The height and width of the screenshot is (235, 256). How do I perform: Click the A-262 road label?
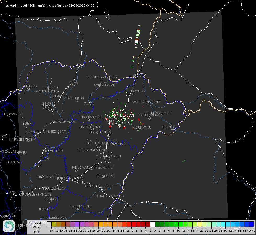click(155, 28)
